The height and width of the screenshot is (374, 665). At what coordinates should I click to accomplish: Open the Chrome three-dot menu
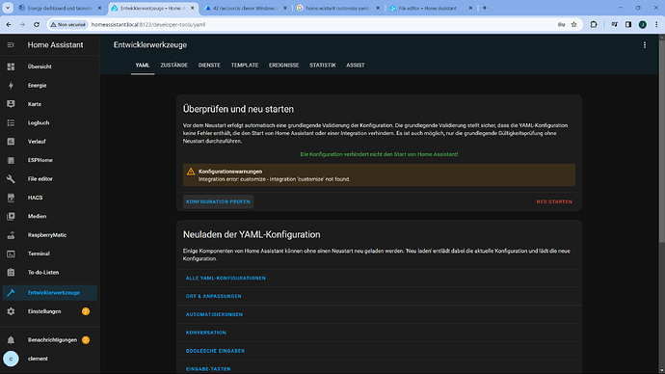(656, 25)
